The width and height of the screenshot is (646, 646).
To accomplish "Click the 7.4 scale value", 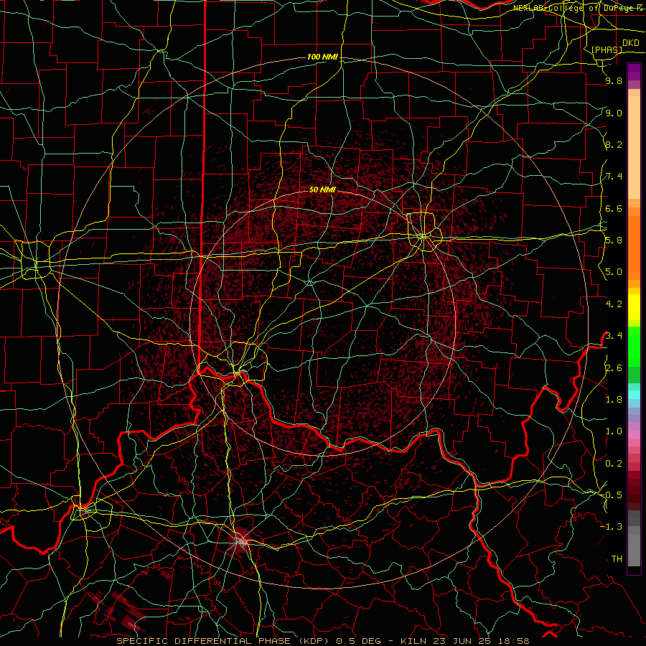I will click(614, 177).
